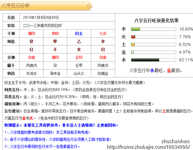Viewport: 193px width, 150px height.
Task: Click the orange 土 progress bar
Action: point(154,45)
